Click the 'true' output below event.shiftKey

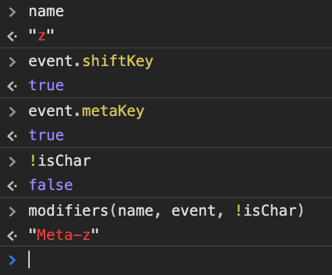(47, 86)
